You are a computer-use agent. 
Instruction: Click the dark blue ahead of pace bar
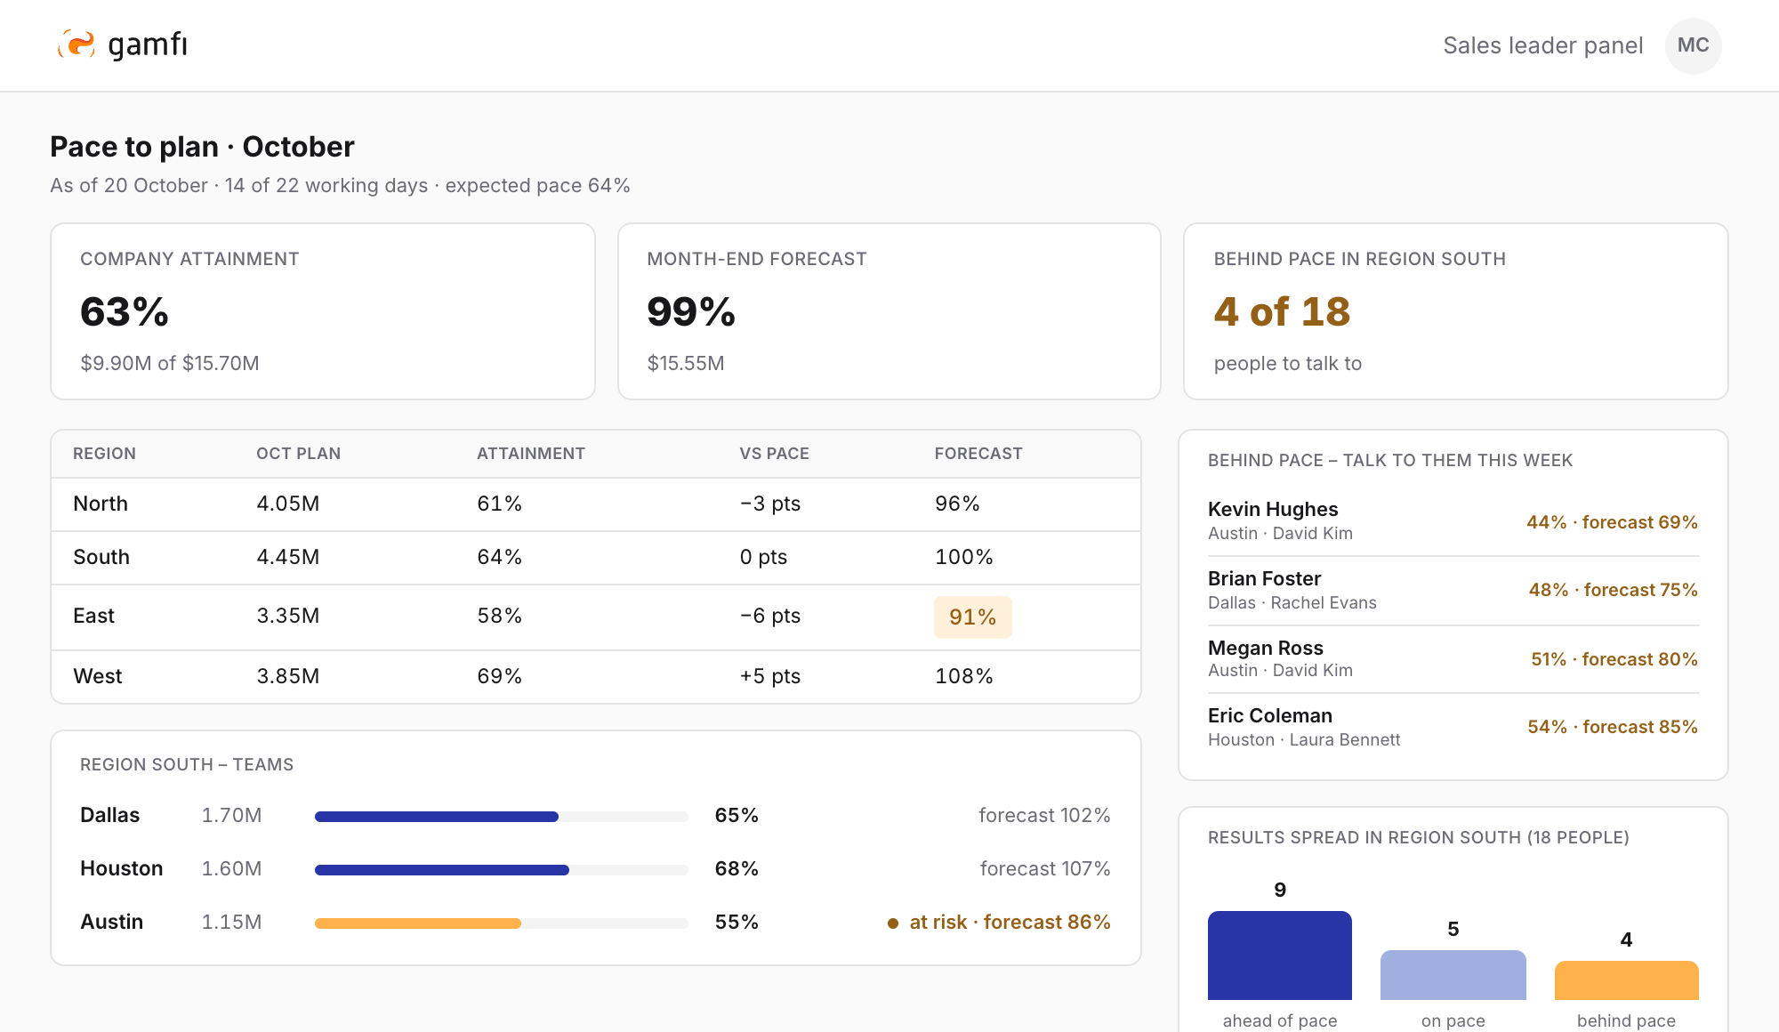coord(1279,955)
